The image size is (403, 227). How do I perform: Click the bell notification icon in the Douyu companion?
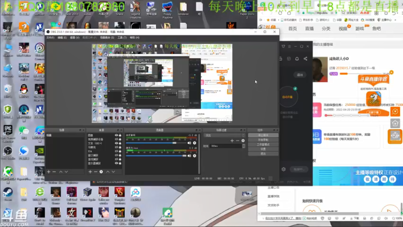[297, 59]
